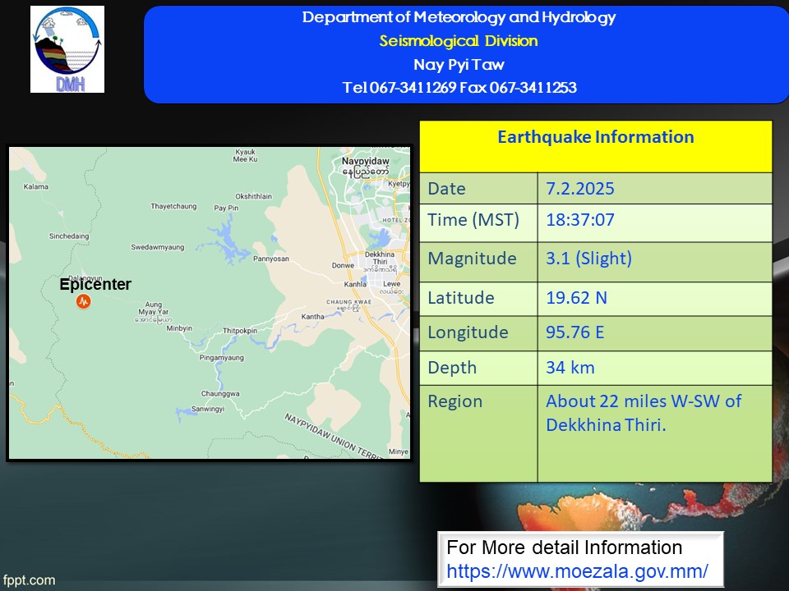Open the moezala.gov.mm link
The image size is (789, 591).
pyautogui.click(x=577, y=571)
